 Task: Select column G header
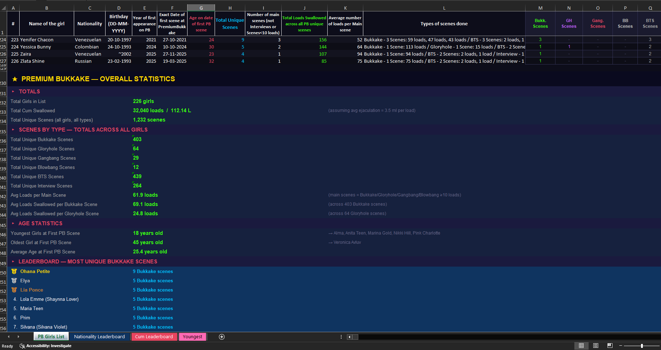pos(201,8)
